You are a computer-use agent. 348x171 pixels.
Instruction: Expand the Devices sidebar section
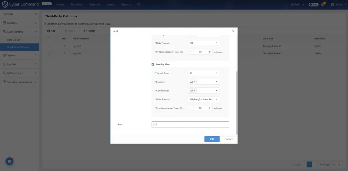[36, 23]
